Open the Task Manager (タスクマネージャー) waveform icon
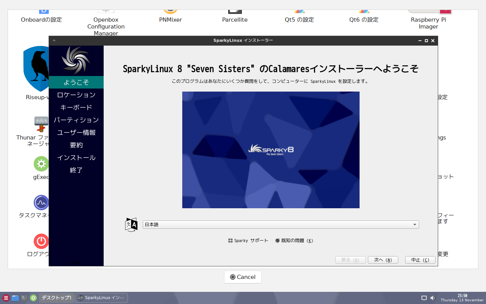486x304 pixels. point(41,203)
